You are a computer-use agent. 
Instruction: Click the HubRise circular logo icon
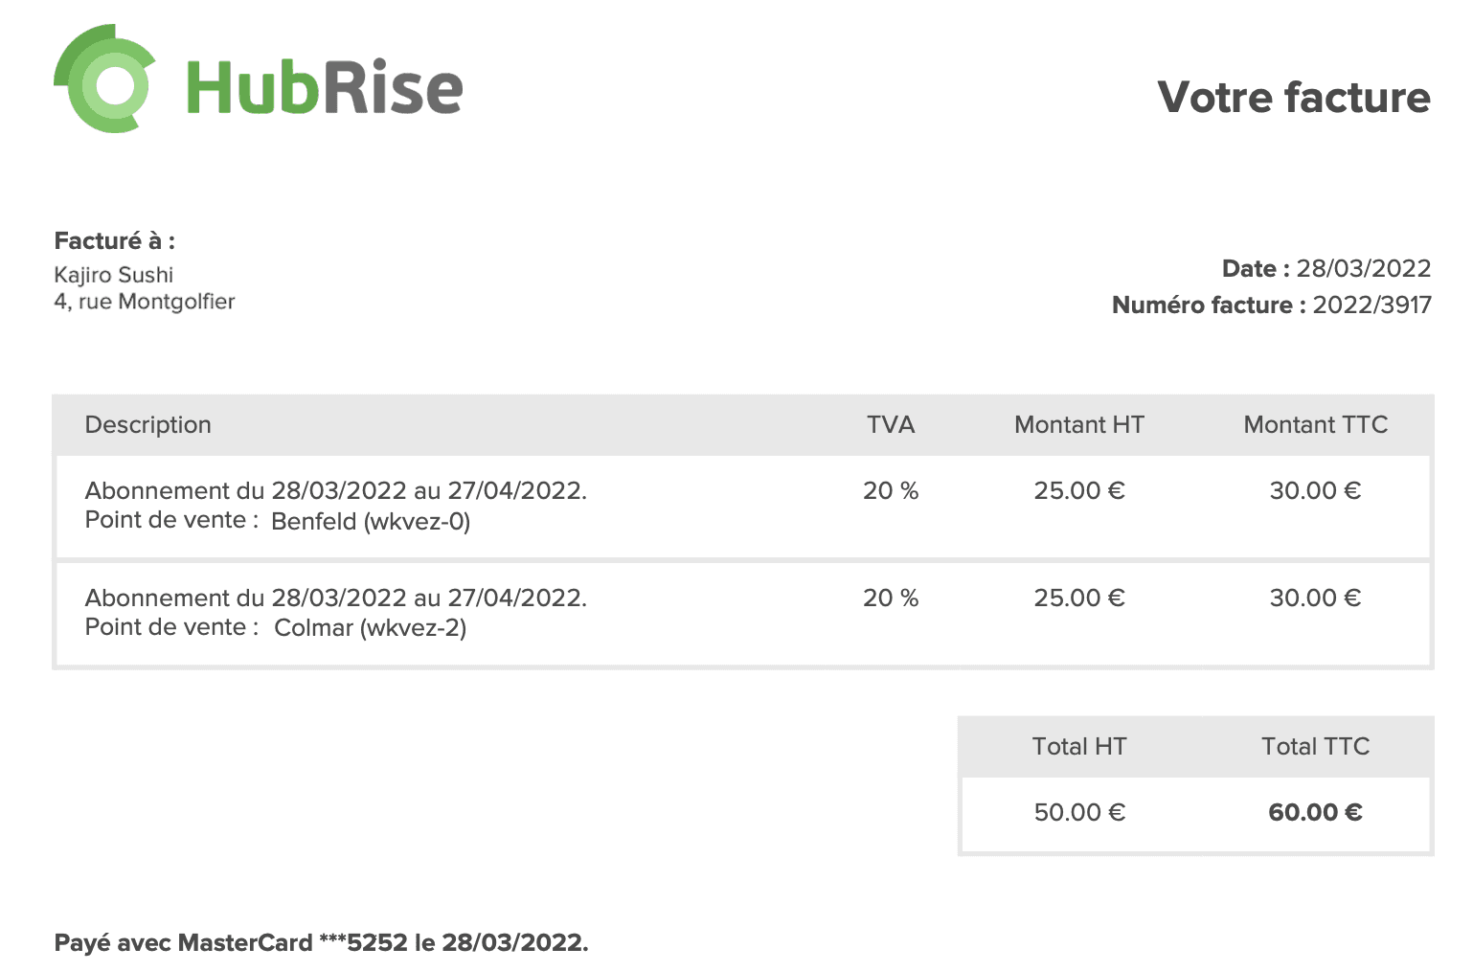click(x=104, y=79)
